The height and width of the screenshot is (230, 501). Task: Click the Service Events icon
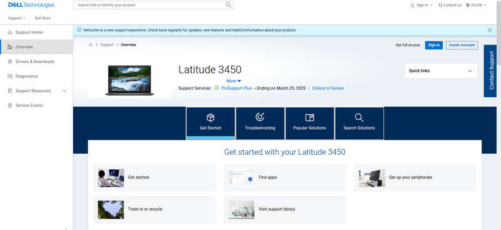[x=10, y=105]
